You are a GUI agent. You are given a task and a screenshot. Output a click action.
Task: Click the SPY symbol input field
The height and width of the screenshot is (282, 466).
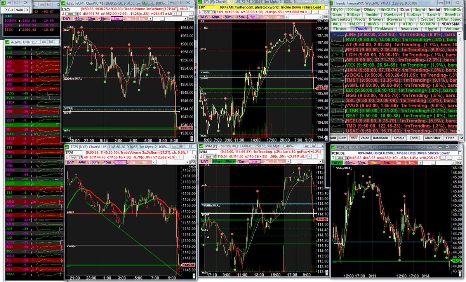[207, 7]
